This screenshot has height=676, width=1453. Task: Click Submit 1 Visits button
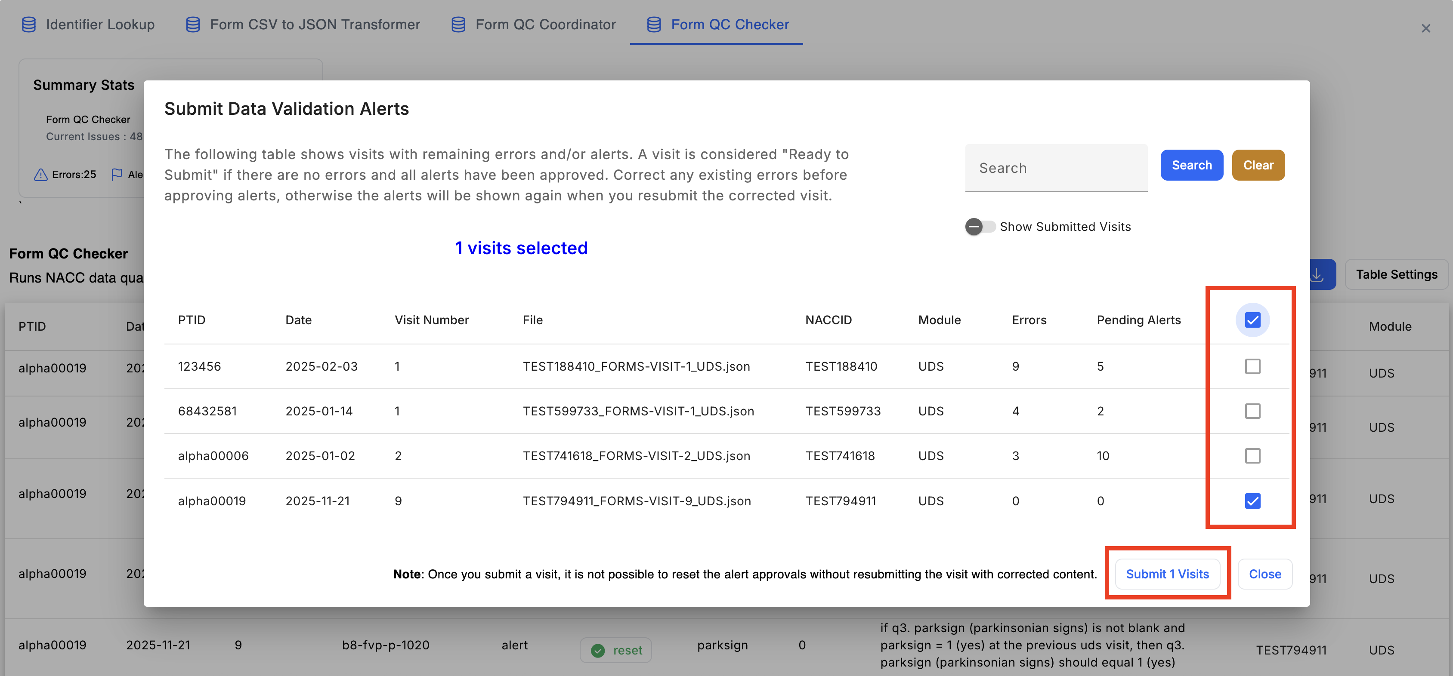point(1168,574)
